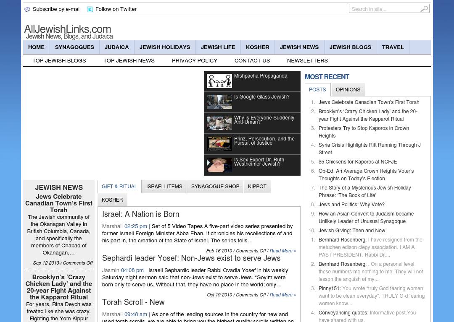
Task: Open The Story of a Mysterious Jewish Holiday post
Action: point(365,192)
